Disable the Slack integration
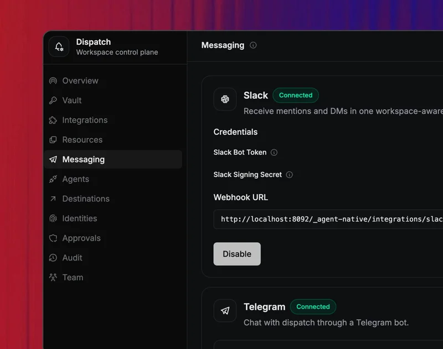443x349 pixels. pyautogui.click(x=237, y=254)
